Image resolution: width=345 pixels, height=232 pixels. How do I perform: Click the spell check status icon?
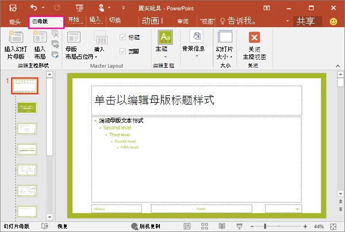[45, 226]
